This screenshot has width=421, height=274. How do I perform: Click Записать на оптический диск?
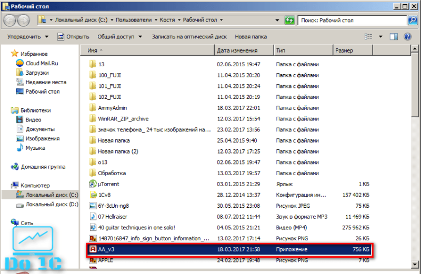(189, 37)
